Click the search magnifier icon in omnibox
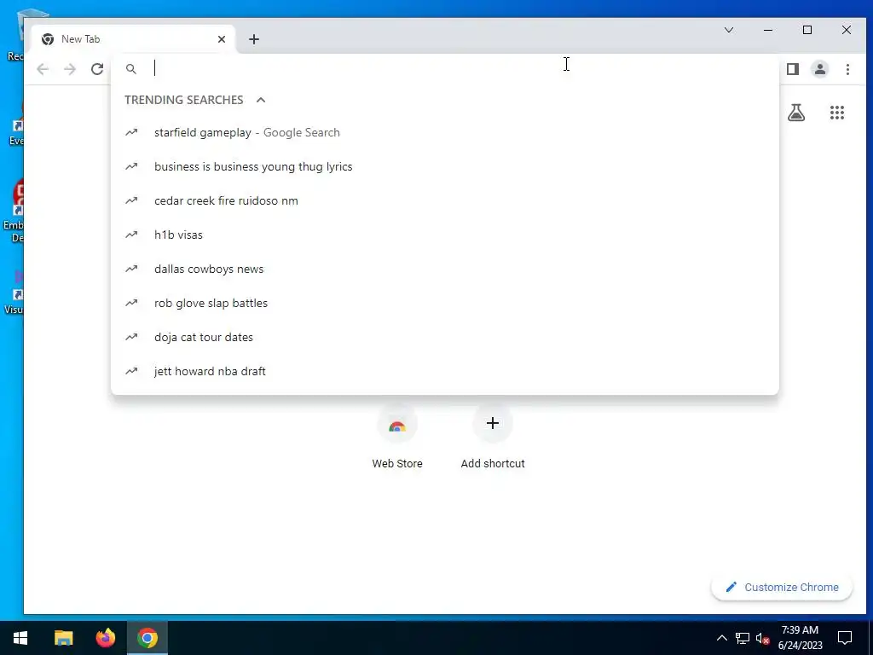 pos(130,69)
